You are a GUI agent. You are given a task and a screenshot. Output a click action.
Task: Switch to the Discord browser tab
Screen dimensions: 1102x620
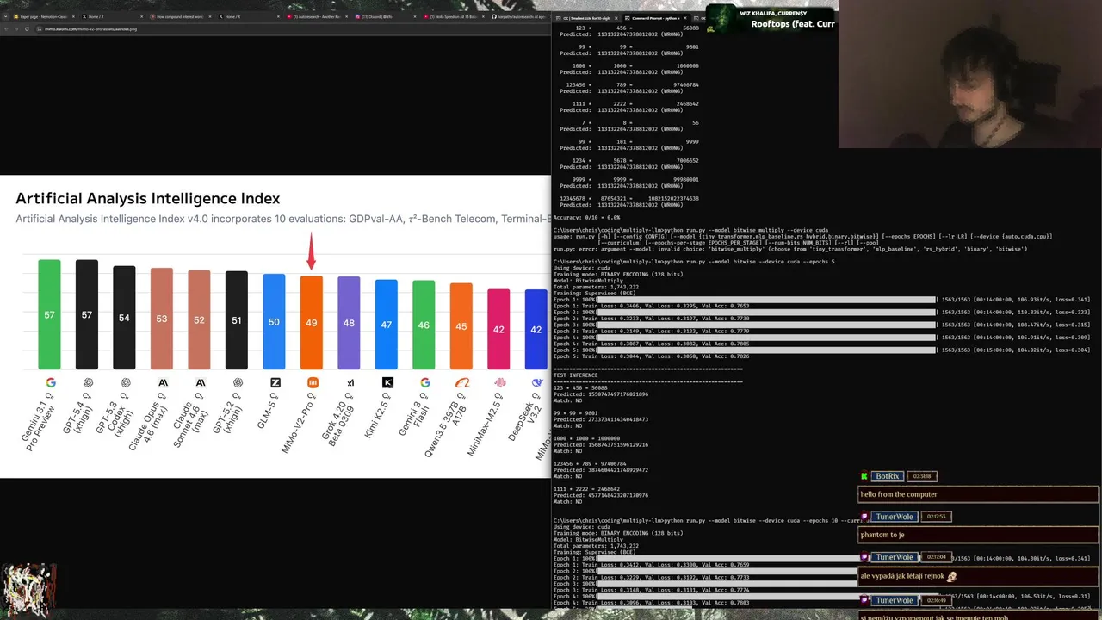[384, 16]
